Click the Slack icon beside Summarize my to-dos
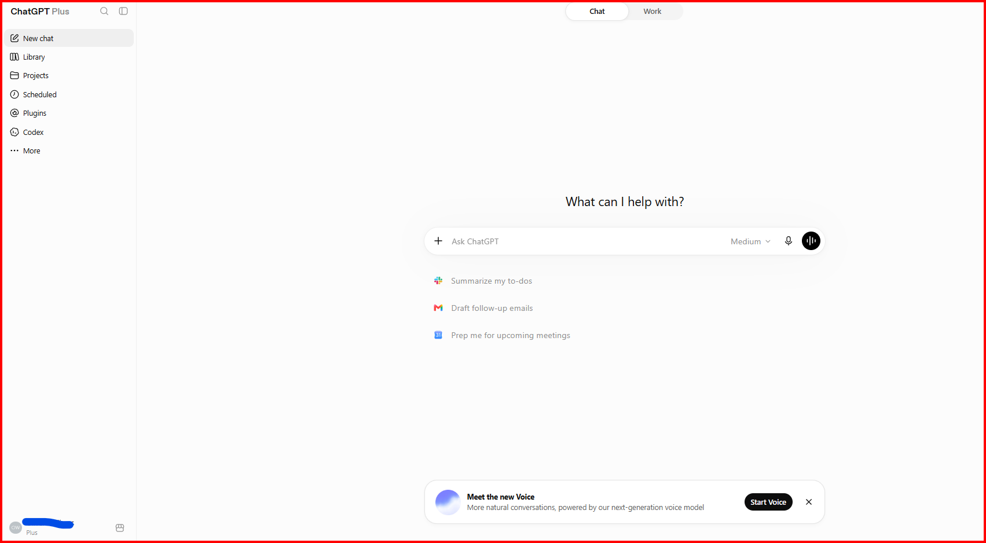The height and width of the screenshot is (543, 986). tap(438, 281)
